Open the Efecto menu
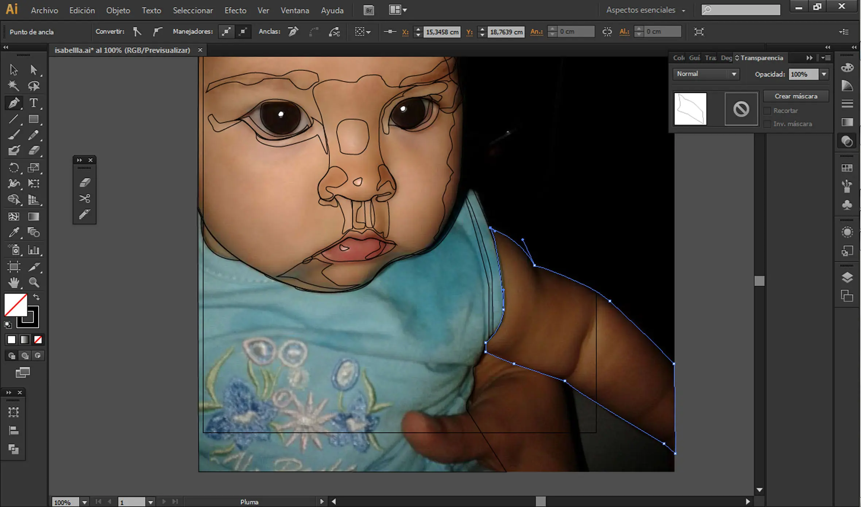The width and height of the screenshot is (861, 507). [x=235, y=10]
